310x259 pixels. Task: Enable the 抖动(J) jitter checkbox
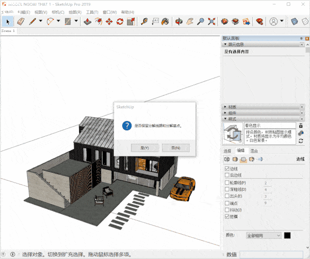[227, 210]
